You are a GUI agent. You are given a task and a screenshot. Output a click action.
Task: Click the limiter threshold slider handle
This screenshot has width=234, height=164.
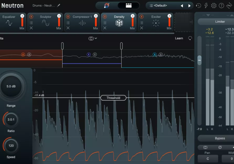(x=199, y=60)
